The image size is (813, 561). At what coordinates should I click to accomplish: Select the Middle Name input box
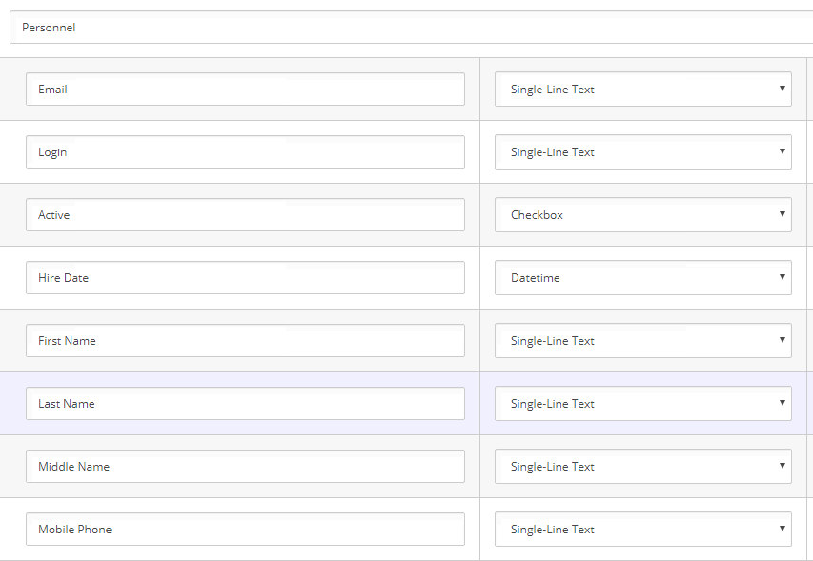245,467
